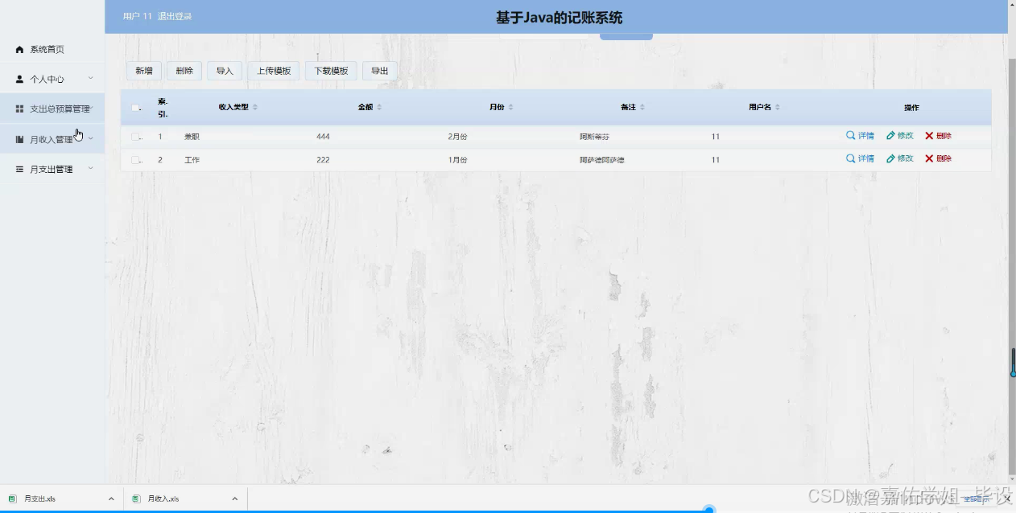Click the 下载模板 button
Viewport: 1016px width, 513px height.
[330, 70]
